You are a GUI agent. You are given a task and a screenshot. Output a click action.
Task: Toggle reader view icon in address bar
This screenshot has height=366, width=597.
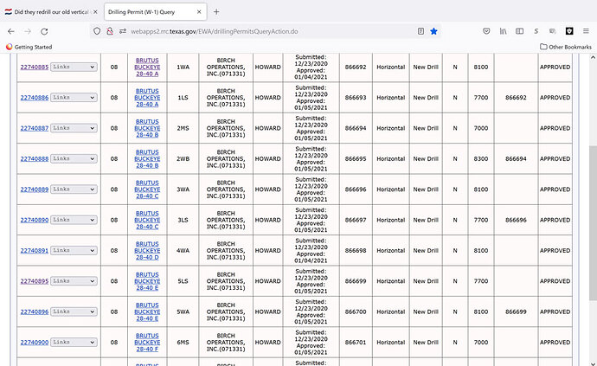coord(418,30)
